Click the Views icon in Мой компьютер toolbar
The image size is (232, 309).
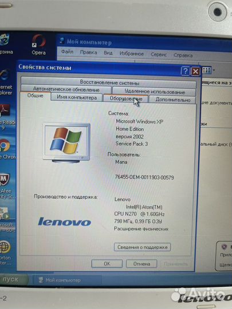click(x=207, y=70)
